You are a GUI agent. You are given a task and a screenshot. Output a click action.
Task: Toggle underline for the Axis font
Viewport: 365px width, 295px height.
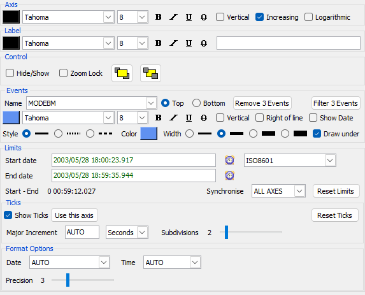[189, 17]
